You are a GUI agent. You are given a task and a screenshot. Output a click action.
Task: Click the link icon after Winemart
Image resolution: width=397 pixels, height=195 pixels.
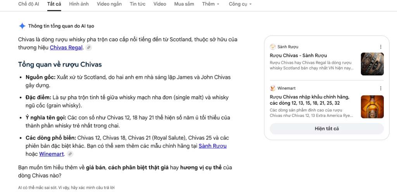tap(70, 154)
